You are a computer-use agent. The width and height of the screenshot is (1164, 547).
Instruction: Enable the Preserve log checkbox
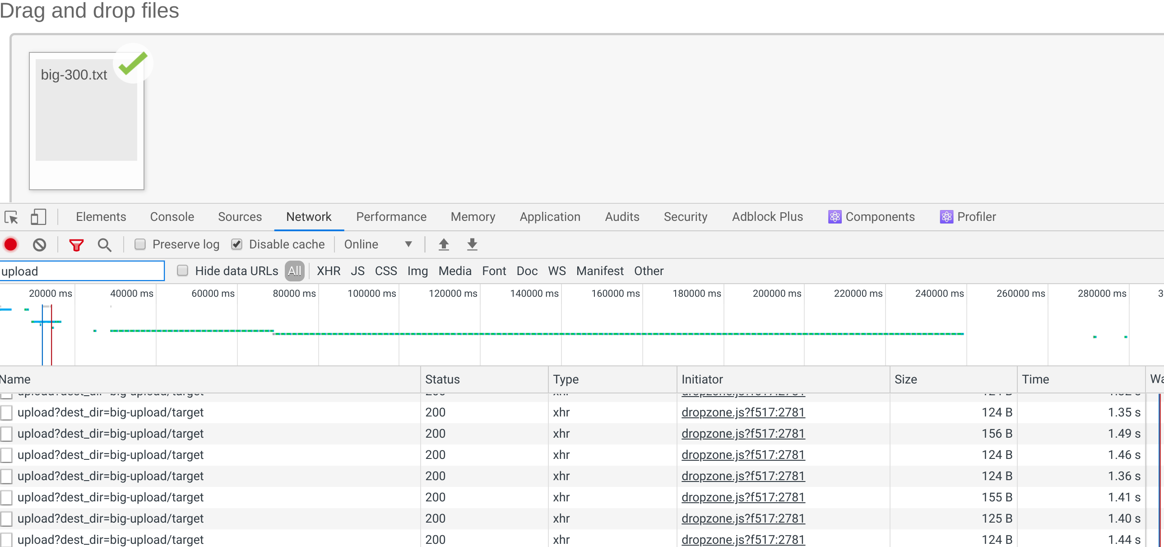pyautogui.click(x=140, y=244)
